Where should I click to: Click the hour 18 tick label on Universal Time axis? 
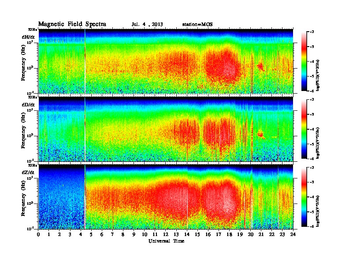(x=230, y=234)
